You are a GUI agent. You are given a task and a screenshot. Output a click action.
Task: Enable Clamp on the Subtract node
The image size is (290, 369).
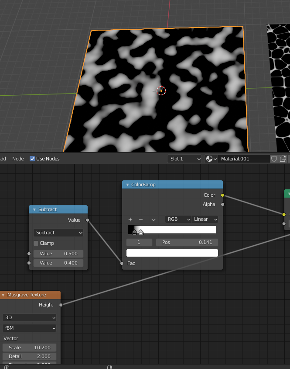[36, 243]
